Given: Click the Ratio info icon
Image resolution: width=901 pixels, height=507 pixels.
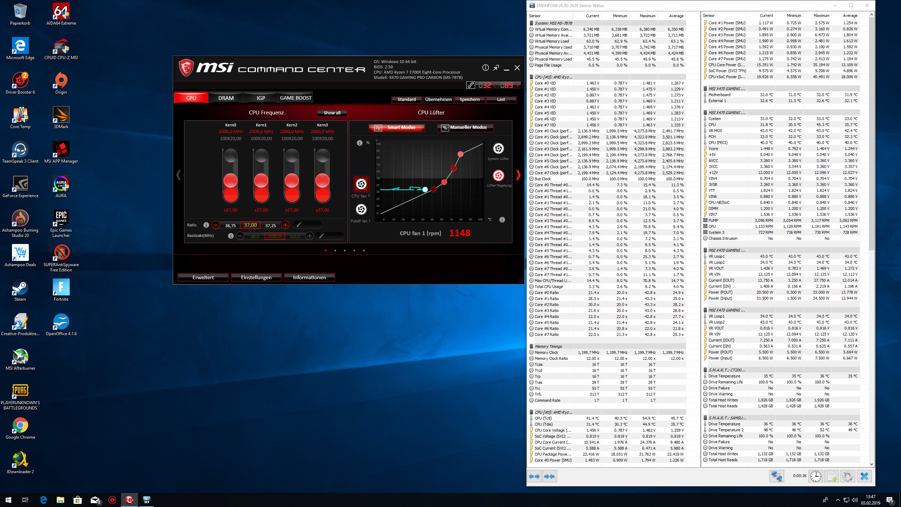Looking at the screenshot, I should [206, 225].
